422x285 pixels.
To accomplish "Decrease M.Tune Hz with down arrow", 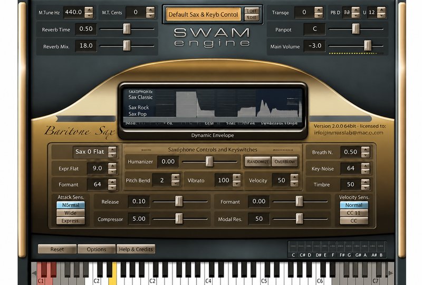I will [89, 15].
